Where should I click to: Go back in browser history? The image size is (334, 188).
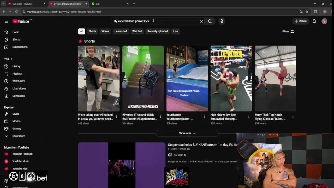point(4,11)
